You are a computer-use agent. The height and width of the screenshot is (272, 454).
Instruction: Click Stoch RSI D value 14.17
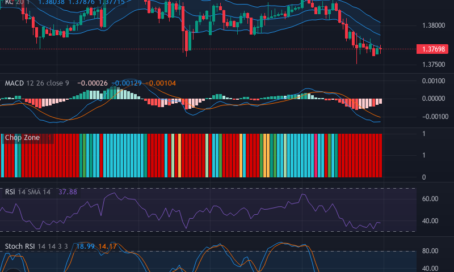(x=107, y=246)
